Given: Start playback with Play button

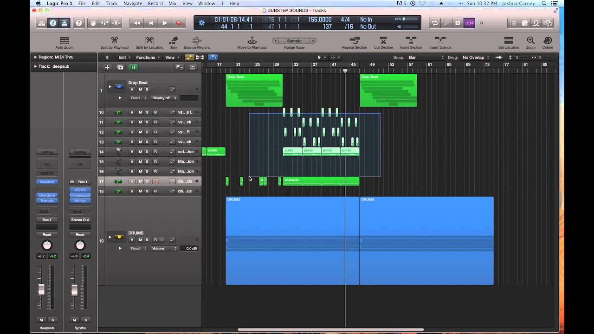Looking at the screenshot, I should tap(165, 23).
